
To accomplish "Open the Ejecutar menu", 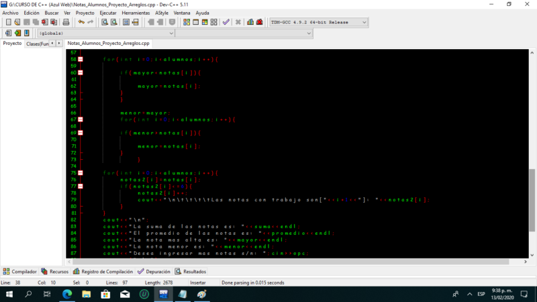I will pos(107,13).
